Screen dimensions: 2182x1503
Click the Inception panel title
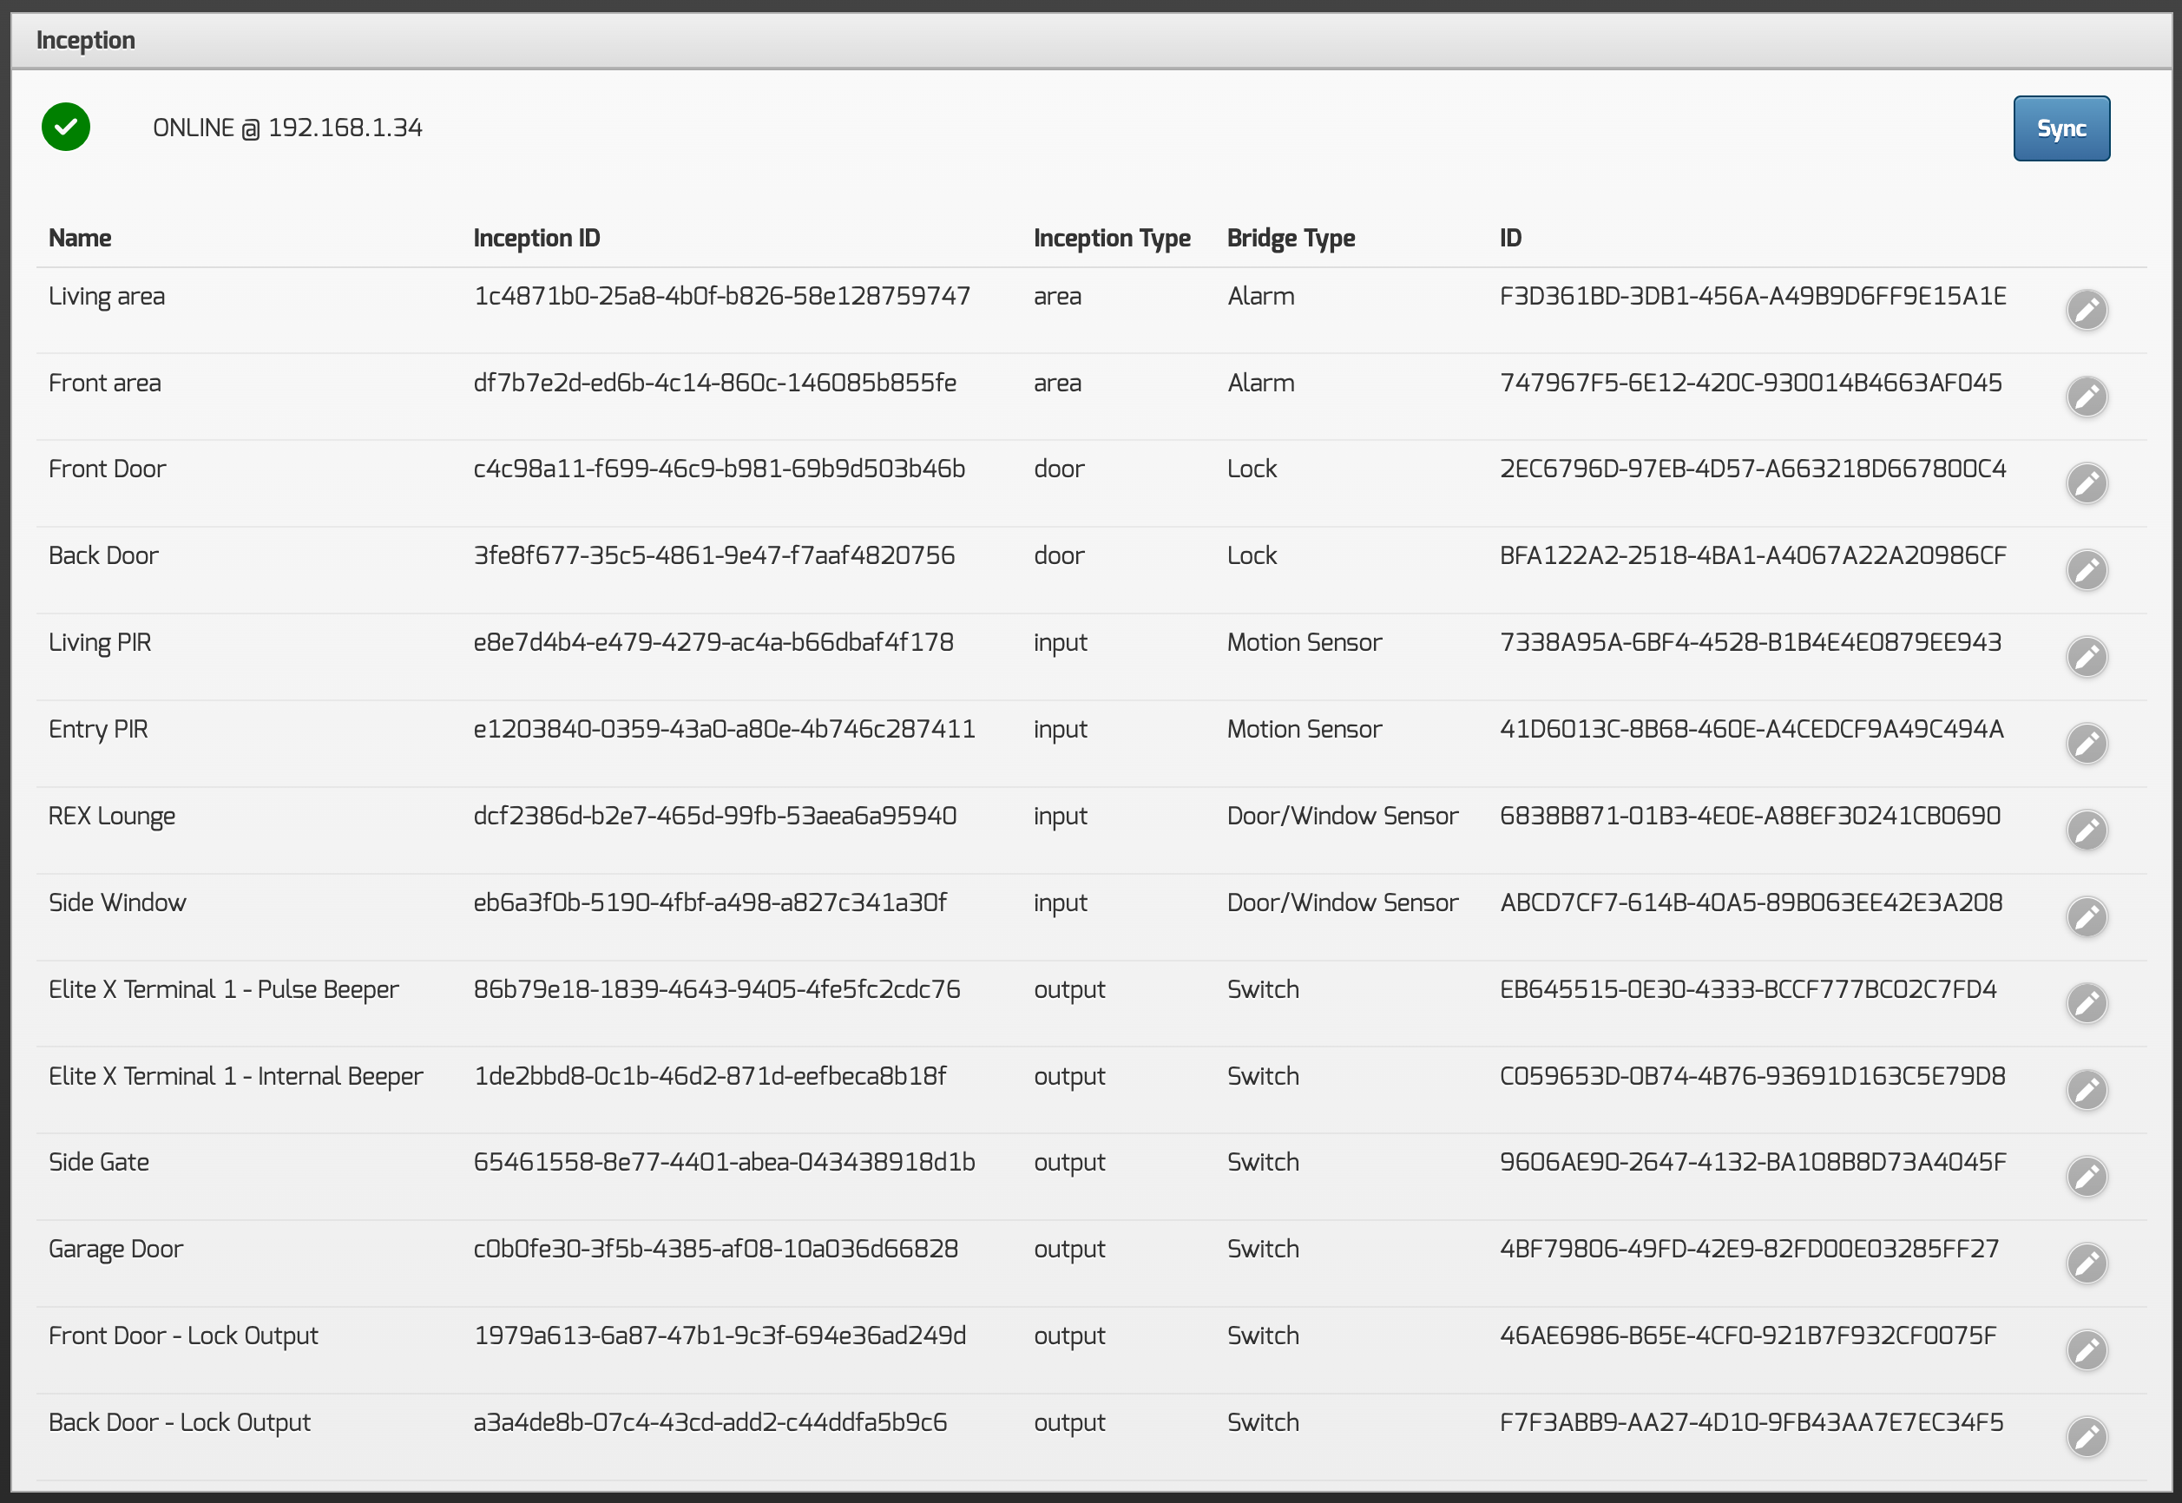[86, 41]
